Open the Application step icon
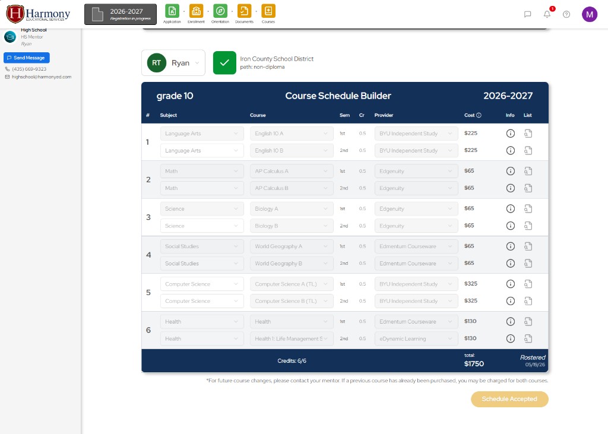Screen dimensions: 608x434 coord(172,11)
